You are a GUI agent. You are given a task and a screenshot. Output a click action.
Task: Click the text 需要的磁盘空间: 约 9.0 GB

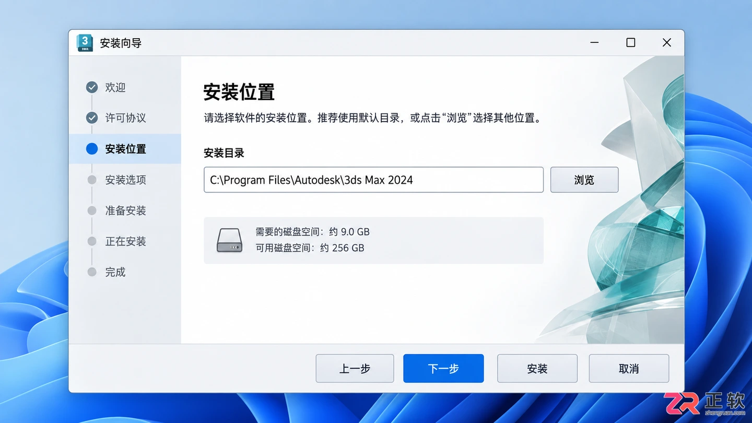[x=312, y=232]
